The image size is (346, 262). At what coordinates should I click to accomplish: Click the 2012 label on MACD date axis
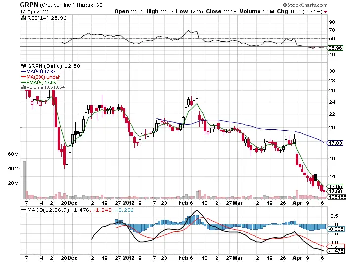coord(129,258)
